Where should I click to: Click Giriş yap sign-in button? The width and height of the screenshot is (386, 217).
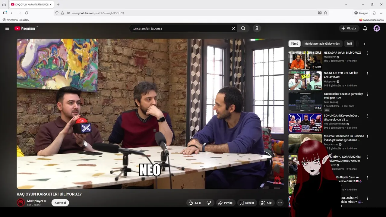[361, 13]
